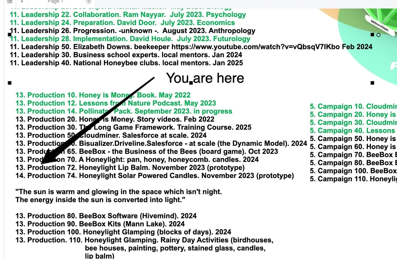This screenshot has height=259, width=397.
Task: Select line 'Leadership 30. Business school experts'
Action: pos(126,55)
